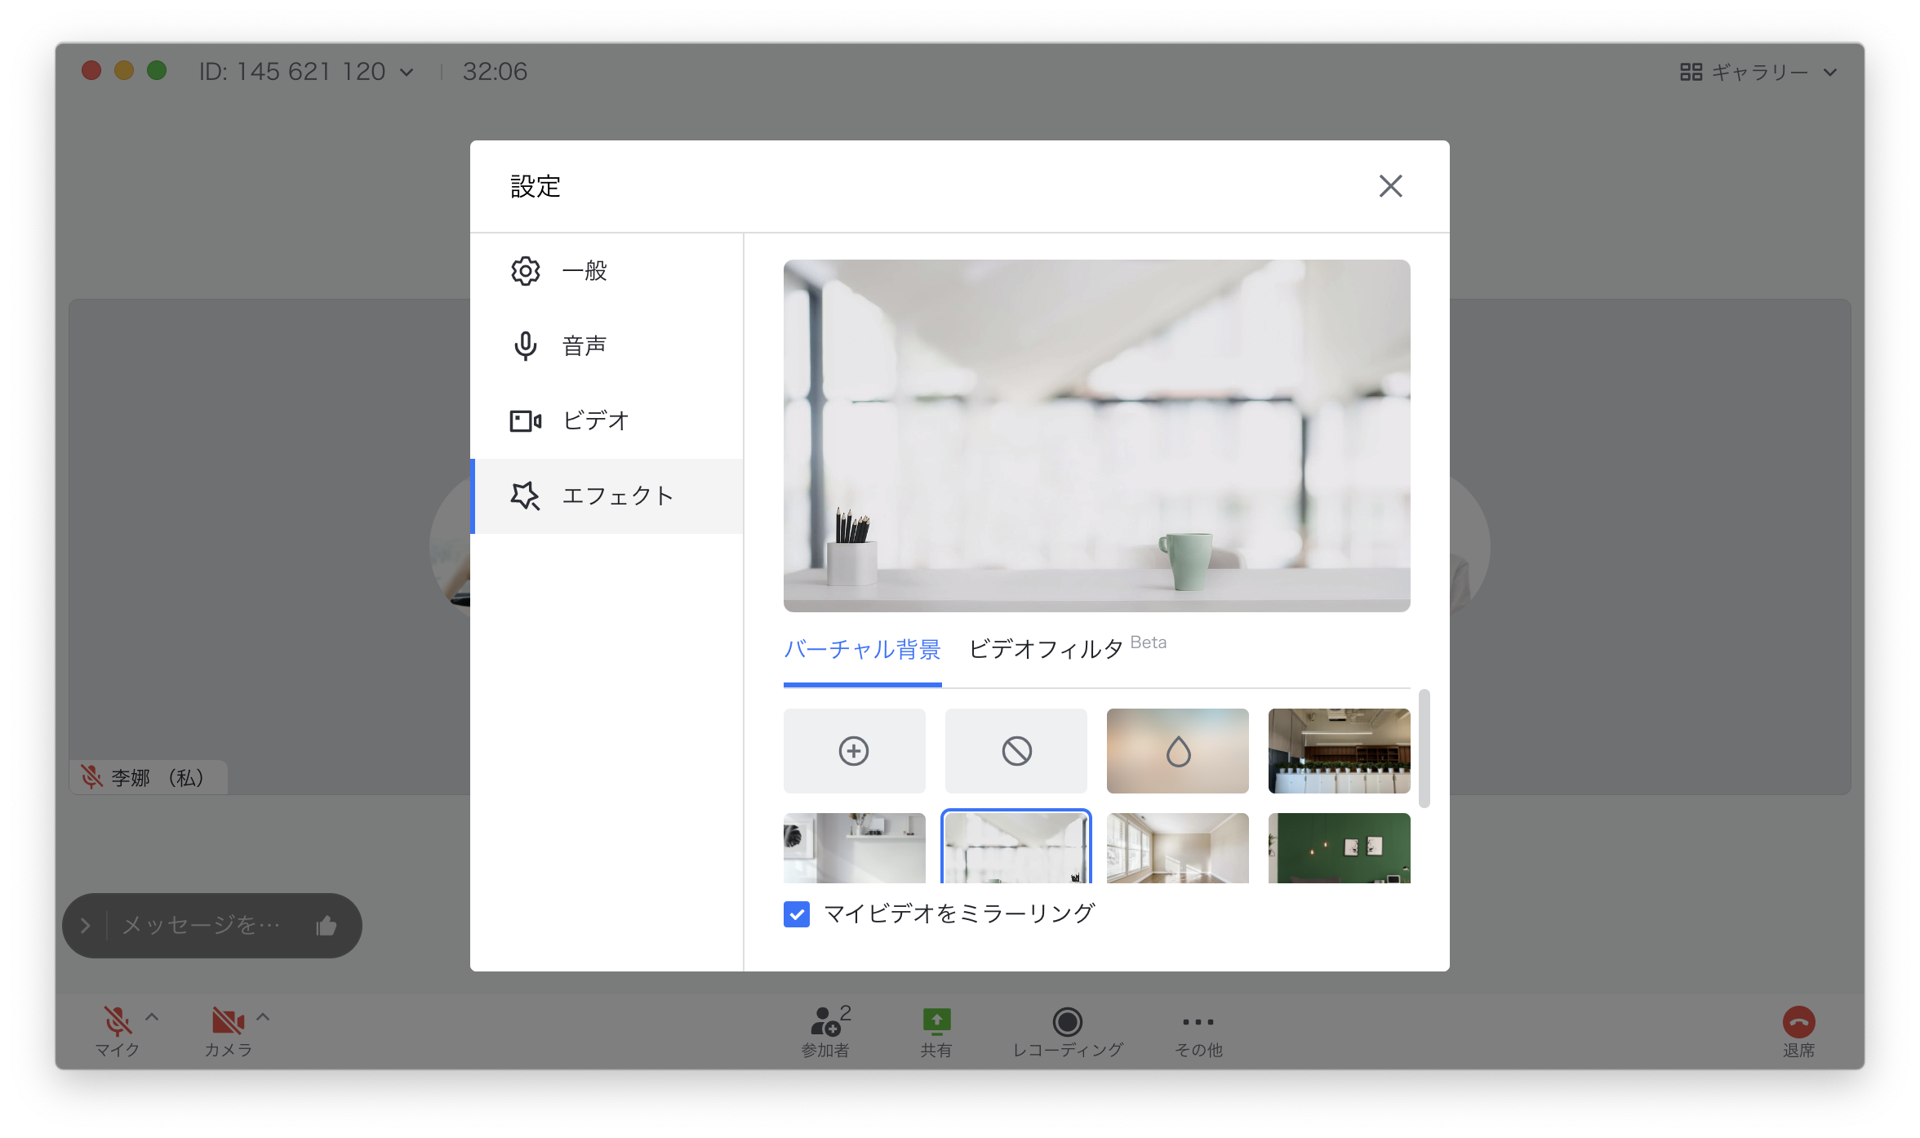Pick the empty sunlit room background
1920x1138 pixels.
1177,847
